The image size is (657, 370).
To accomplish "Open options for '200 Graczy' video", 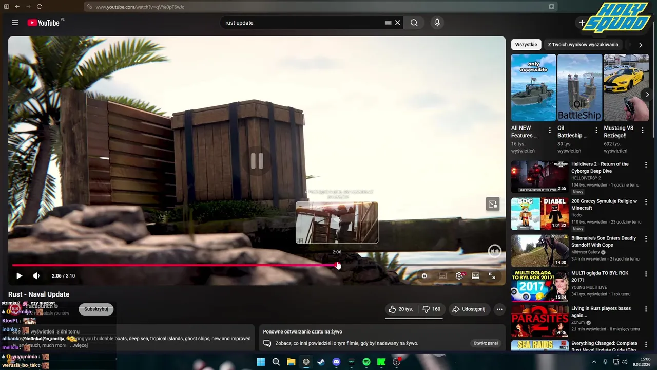I will click(x=646, y=202).
